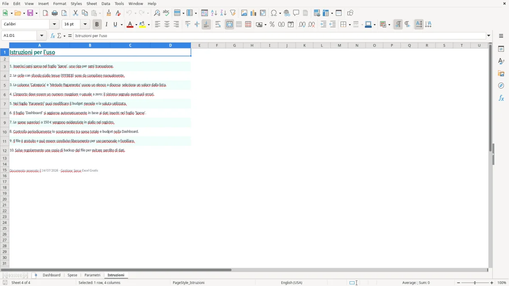Open the Format menu

click(60, 3)
